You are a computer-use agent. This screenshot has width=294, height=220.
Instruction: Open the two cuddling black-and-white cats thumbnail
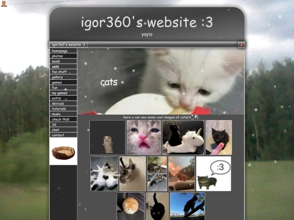click(104, 174)
